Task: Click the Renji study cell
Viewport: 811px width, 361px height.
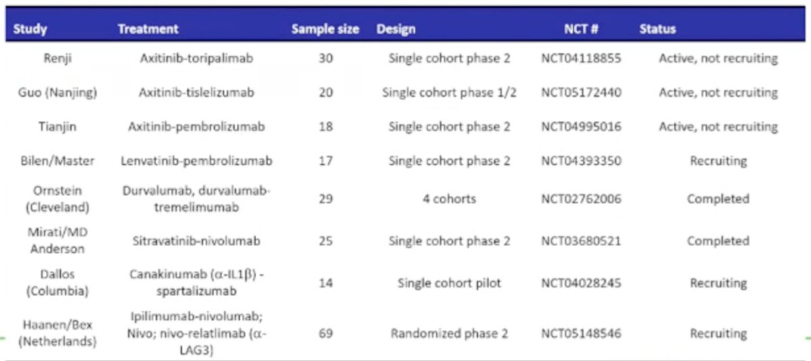Action: coord(57,58)
